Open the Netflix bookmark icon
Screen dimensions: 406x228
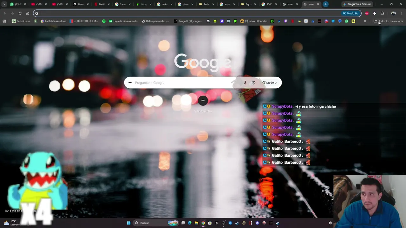click(292, 21)
